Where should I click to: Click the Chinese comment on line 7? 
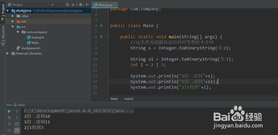[x=172, y=42]
